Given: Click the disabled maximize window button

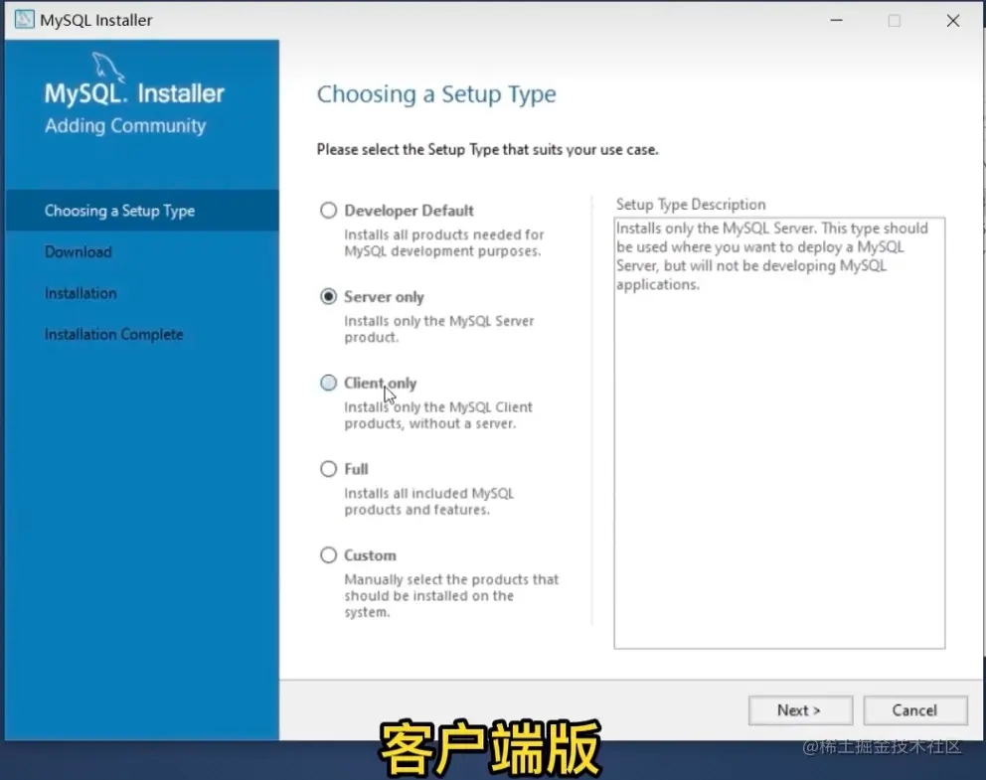Looking at the screenshot, I should (x=895, y=20).
